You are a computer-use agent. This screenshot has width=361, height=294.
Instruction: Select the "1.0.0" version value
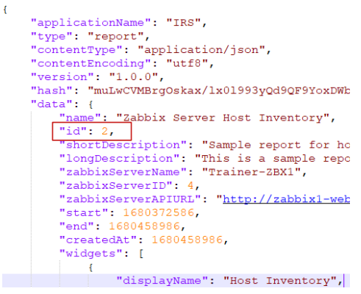(x=134, y=77)
